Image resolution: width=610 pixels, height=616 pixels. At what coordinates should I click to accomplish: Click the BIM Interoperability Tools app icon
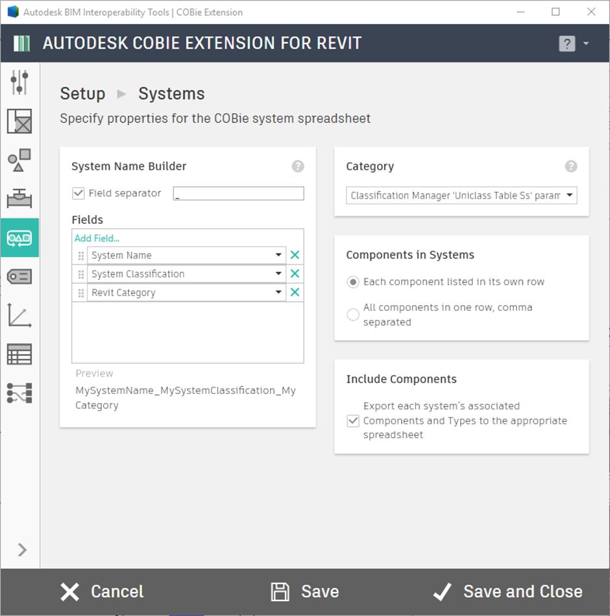click(x=13, y=12)
